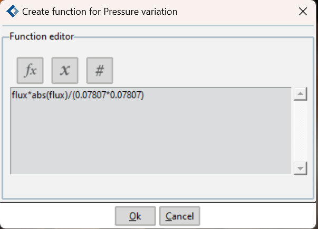
Task: Click the blue diamond application logo
Action: [x=13, y=11]
